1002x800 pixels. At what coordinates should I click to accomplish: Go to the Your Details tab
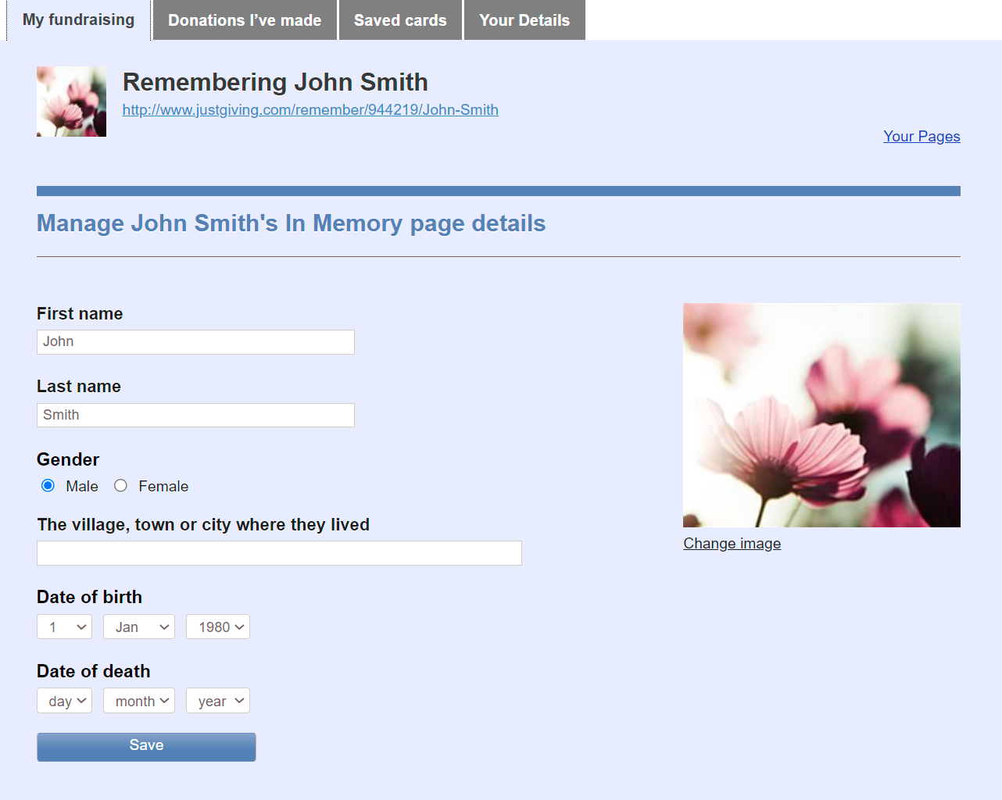click(x=524, y=20)
